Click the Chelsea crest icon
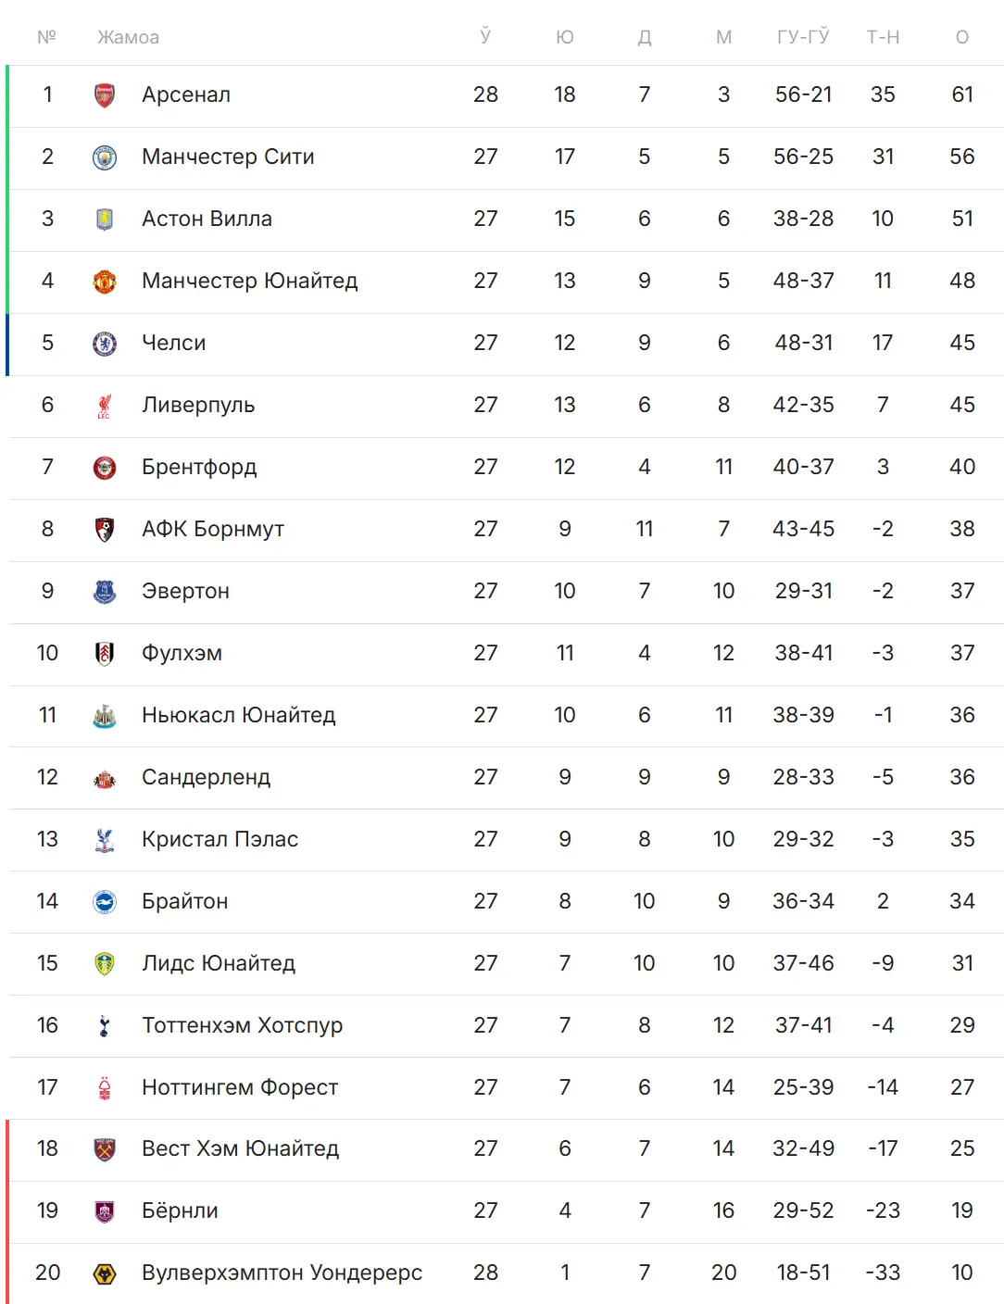Viewport: 1004px width, 1304px height. pyautogui.click(x=105, y=344)
